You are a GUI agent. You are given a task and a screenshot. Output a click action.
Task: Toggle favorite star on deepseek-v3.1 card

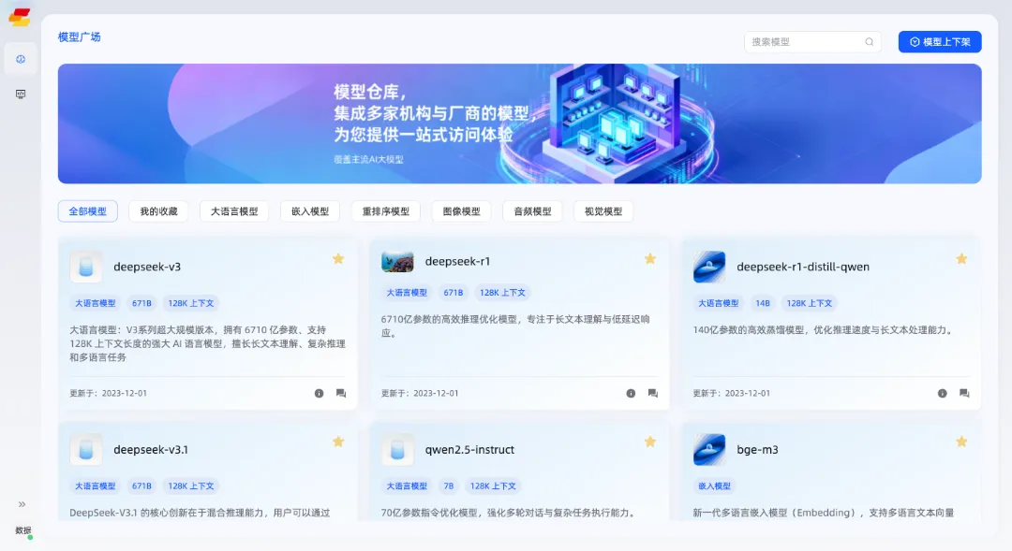[x=338, y=442]
